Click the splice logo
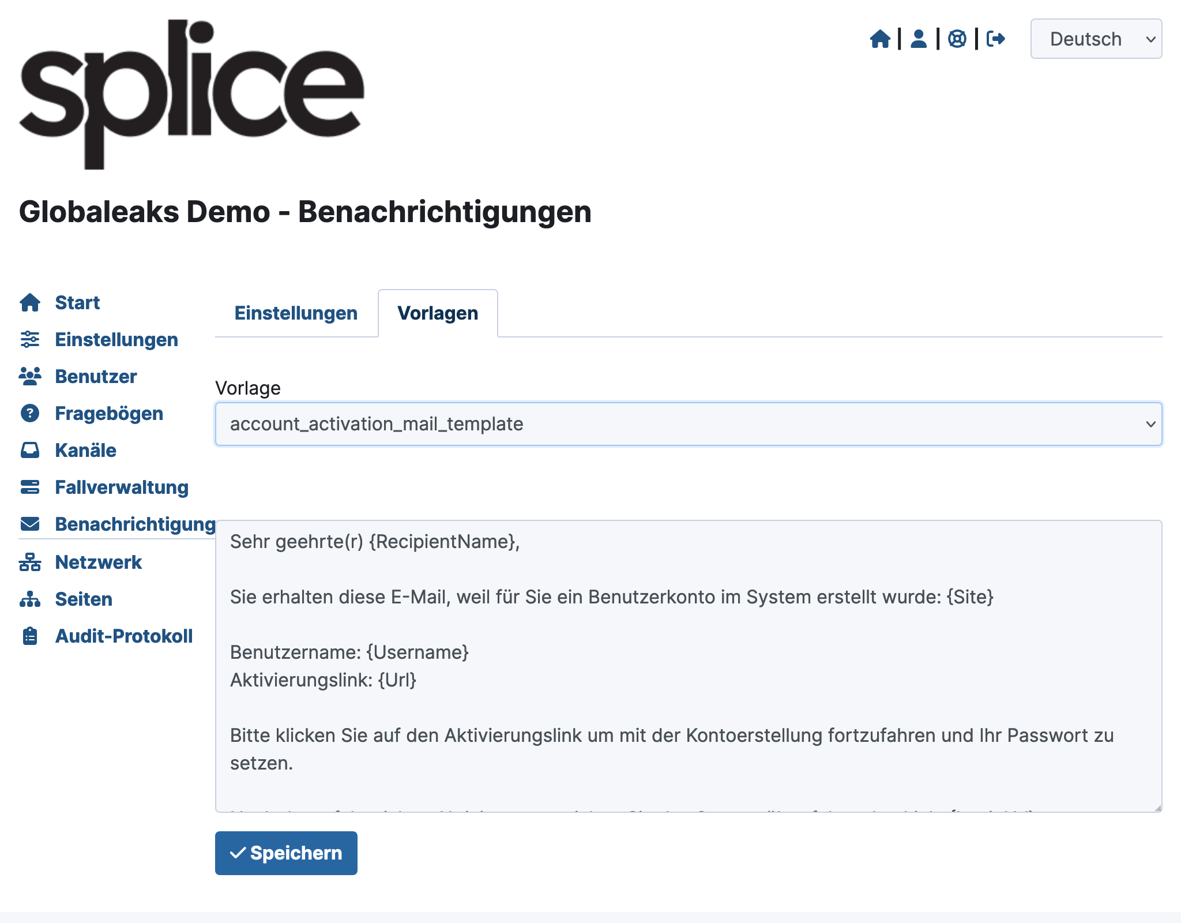 click(191, 95)
